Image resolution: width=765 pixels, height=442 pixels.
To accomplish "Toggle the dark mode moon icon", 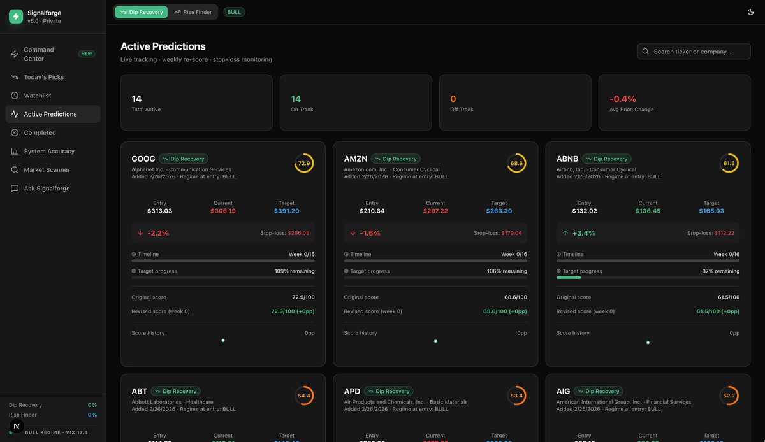I will pyautogui.click(x=750, y=12).
